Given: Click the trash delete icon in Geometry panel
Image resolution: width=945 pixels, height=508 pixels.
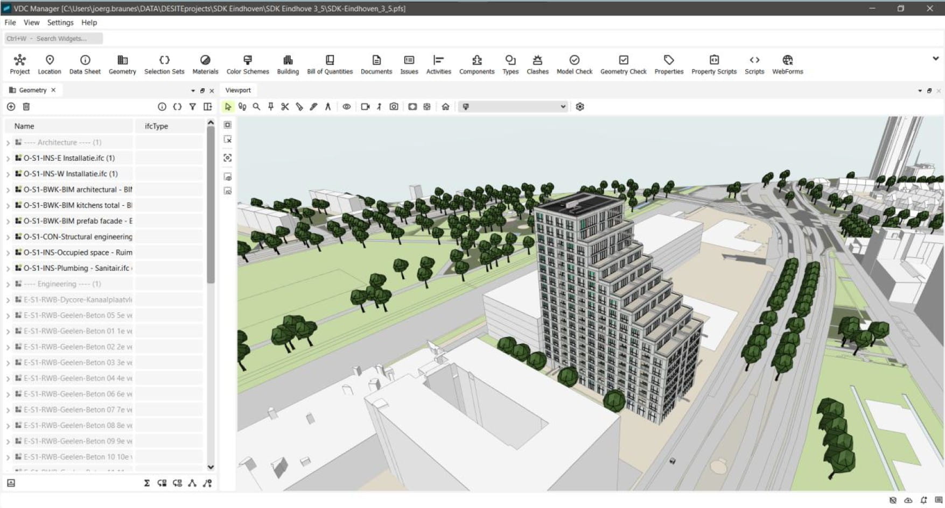Looking at the screenshot, I should click(x=26, y=107).
